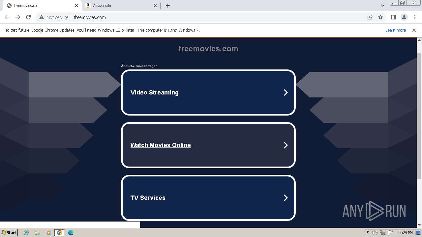
Task: Open Chrome three-dot menu
Action: 415,17
